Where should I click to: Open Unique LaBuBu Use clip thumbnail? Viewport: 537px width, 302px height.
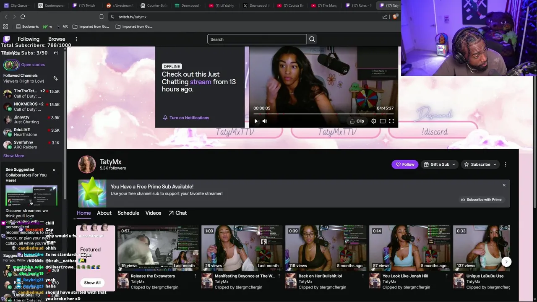(481, 248)
